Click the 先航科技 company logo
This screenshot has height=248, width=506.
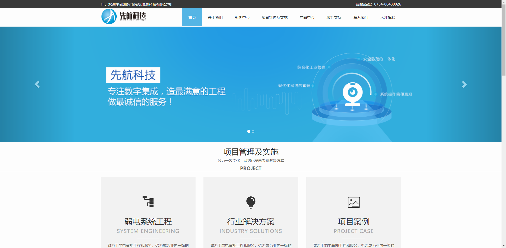click(x=124, y=16)
